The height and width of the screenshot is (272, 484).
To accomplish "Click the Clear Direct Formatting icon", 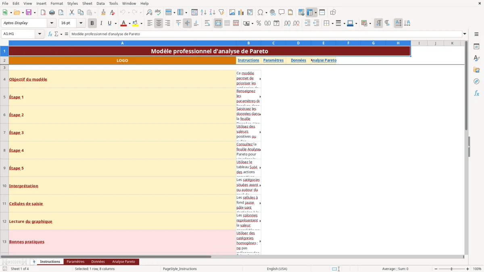I will coord(113,12).
